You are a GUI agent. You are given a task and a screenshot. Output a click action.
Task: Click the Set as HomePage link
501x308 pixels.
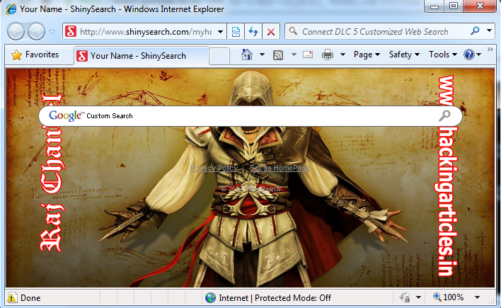click(x=280, y=169)
